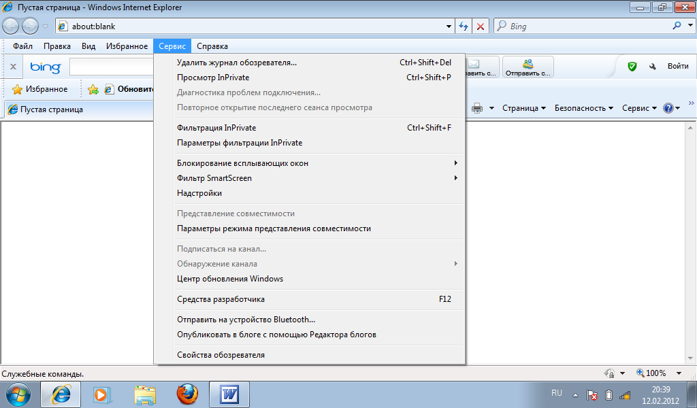Click the Forward navigation arrow

(x=30, y=27)
